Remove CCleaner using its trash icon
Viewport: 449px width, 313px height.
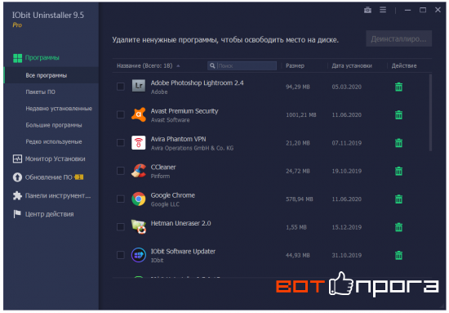pos(398,171)
